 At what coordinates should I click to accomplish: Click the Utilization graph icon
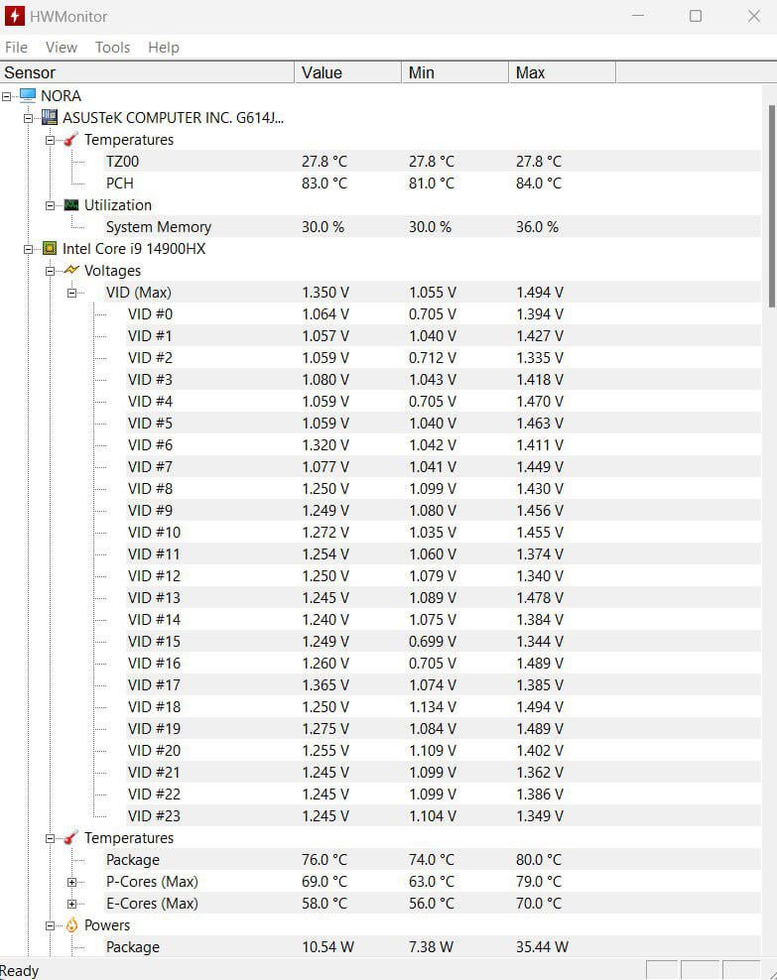pos(71,205)
